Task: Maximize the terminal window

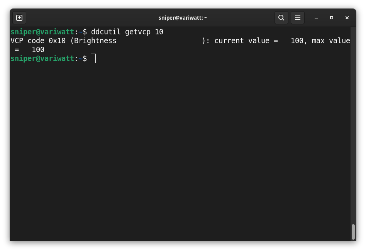Action: (331, 18)
